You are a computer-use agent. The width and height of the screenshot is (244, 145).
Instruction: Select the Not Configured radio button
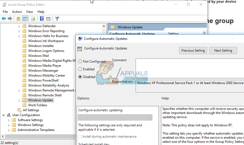[x=80, y=62]
